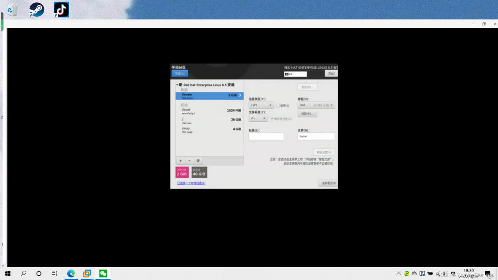Image resolution: width=498 pixels, height=280 pixels.
Task: Open the Steam desktop shortcut
Action: point(37,10)
